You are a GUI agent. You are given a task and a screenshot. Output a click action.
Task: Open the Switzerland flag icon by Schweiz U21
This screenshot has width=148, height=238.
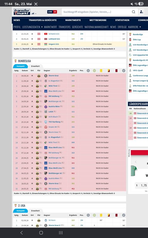[46, 34]
